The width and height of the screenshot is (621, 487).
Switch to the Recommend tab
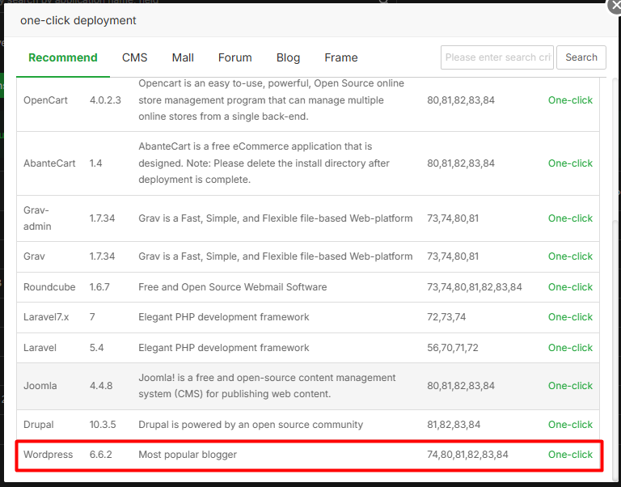click(x=63, y=57)
